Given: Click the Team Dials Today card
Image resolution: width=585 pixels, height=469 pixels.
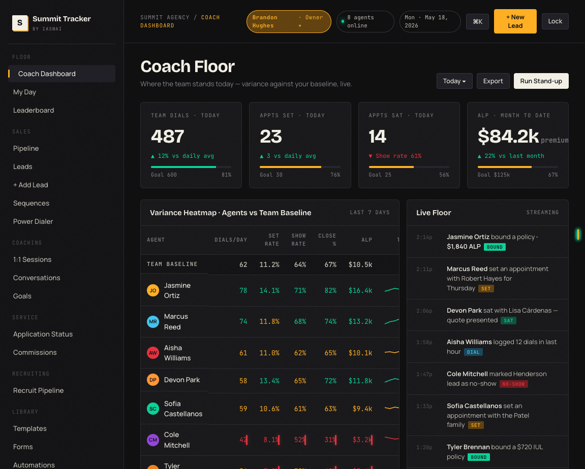Looking at the screenshot, I should click(x=191, y=145).
